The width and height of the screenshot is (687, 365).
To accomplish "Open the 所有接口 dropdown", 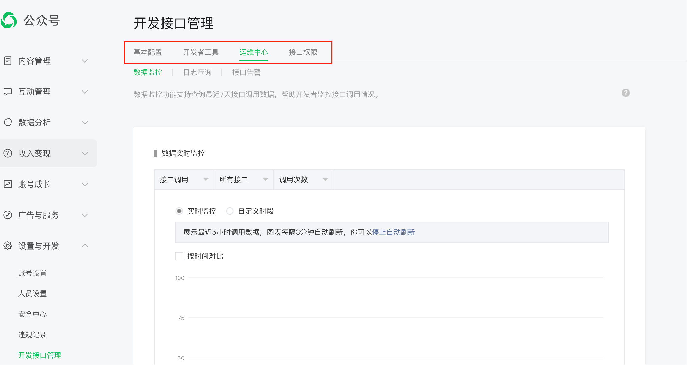I will tap(243, 180).
